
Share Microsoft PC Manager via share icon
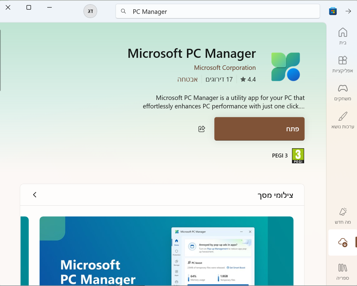coord(202,129)
